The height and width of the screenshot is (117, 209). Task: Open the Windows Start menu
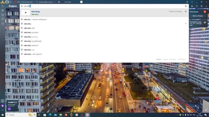(3, 115)
